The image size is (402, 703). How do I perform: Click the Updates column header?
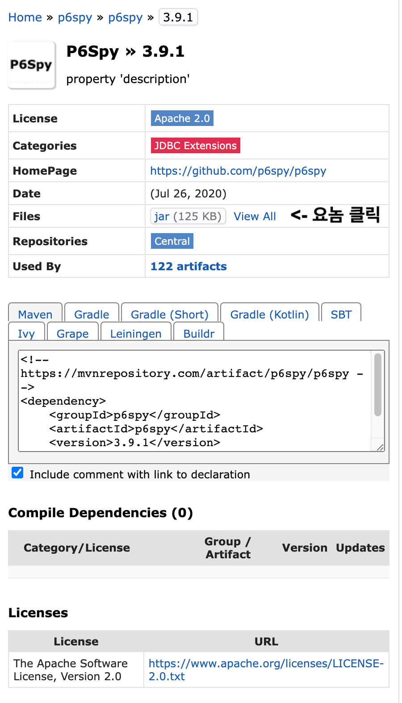[x=360, y=548]
